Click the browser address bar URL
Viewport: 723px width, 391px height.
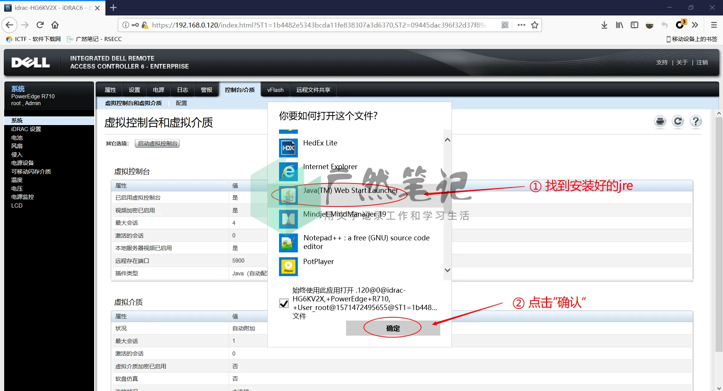click(x=319, y=25)
